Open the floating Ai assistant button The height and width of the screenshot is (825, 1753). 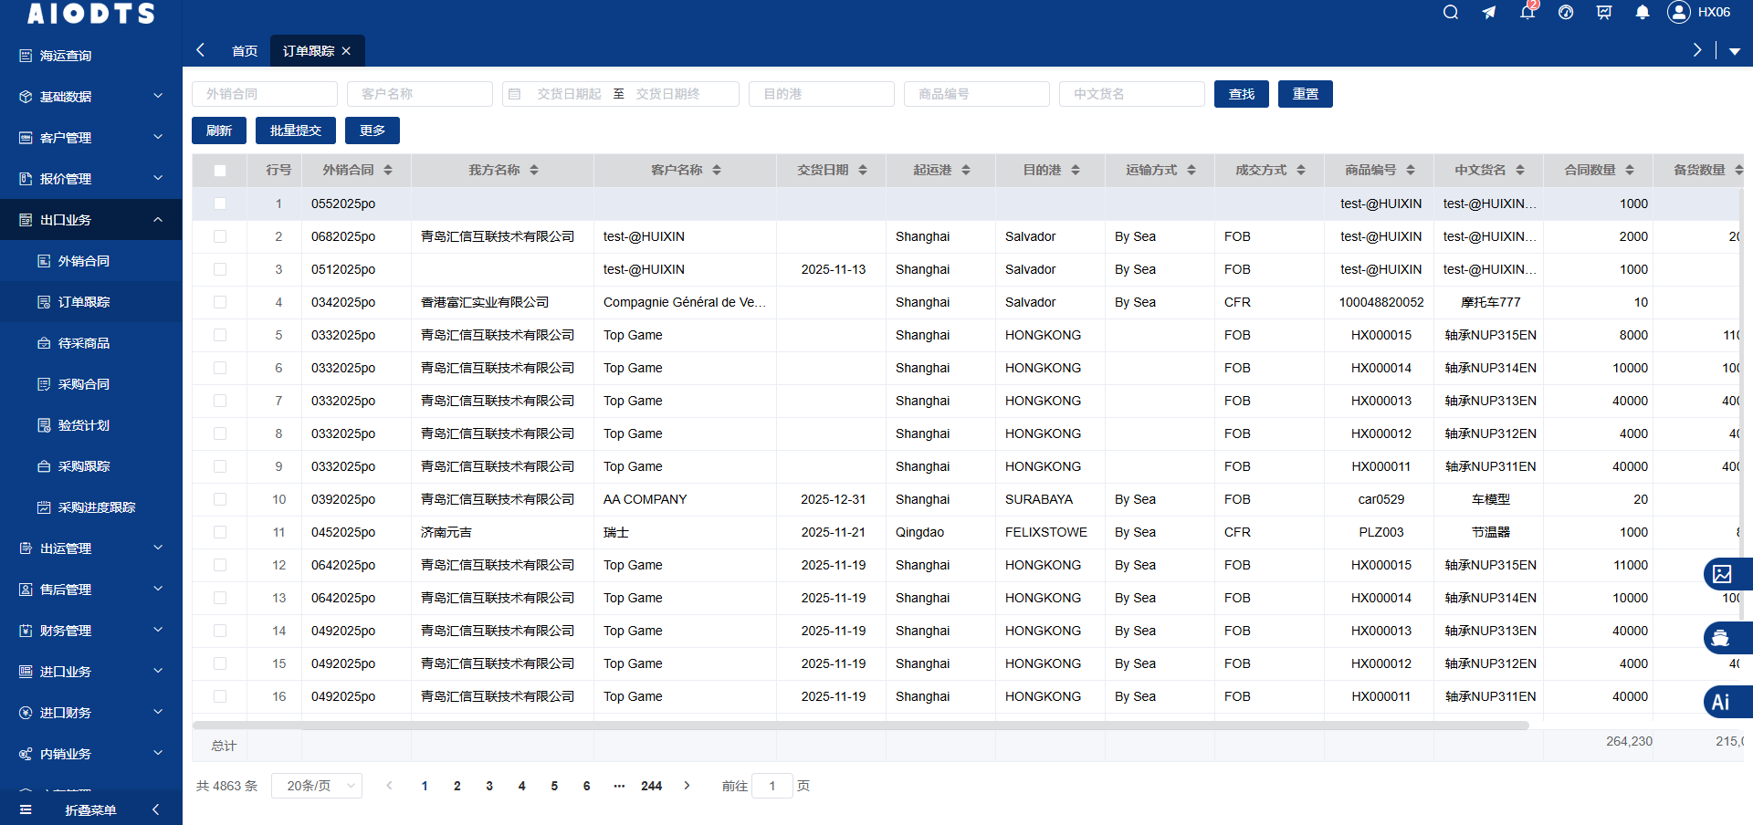(x=1722, y=702)
